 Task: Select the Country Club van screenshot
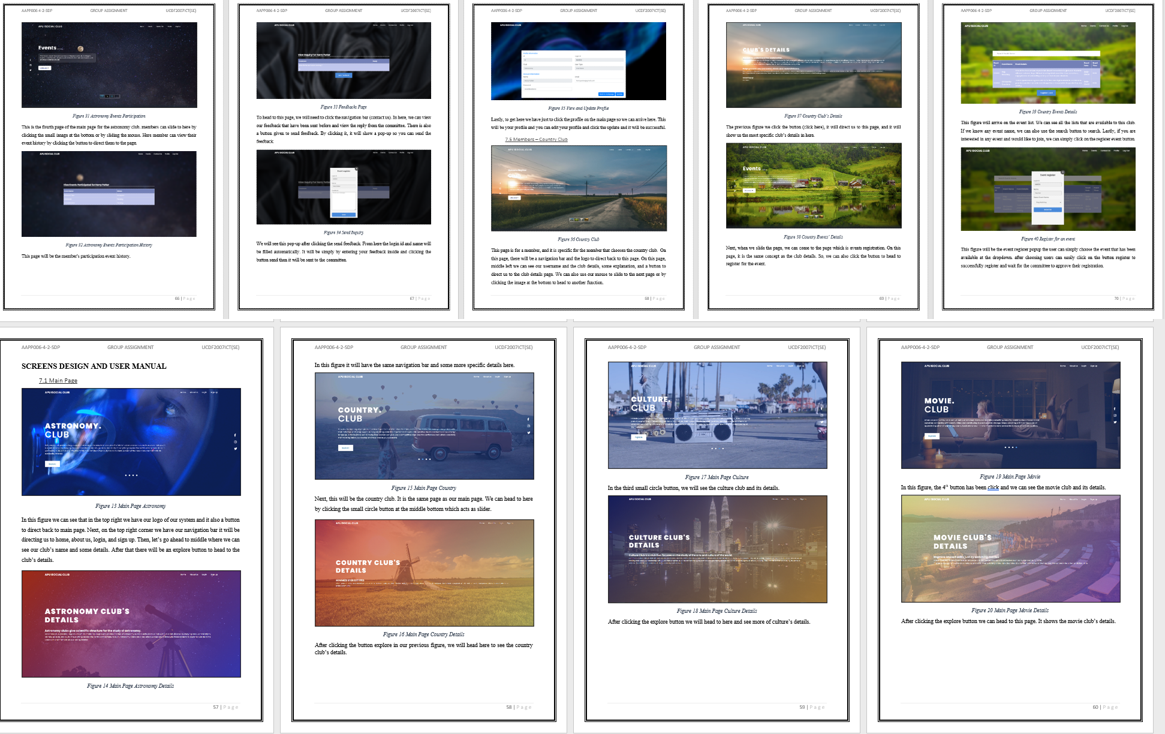coord(424,426)
